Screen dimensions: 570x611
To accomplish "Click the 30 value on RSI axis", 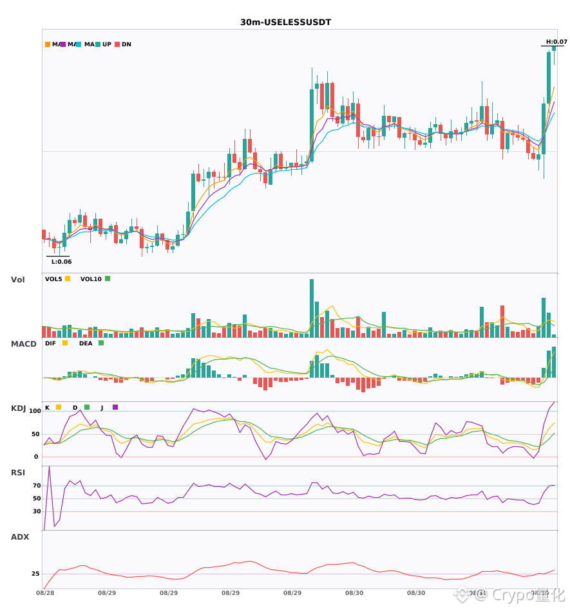I will pyautogui.click(x=37, y=511).
